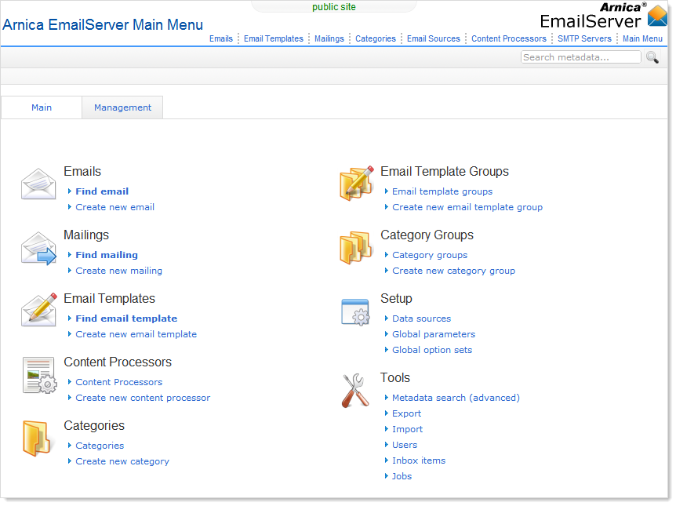Click the Email Template Groups folder icon
Image resolution: width=676 pixels, height=506 pixels.
[x=356, y=184]
